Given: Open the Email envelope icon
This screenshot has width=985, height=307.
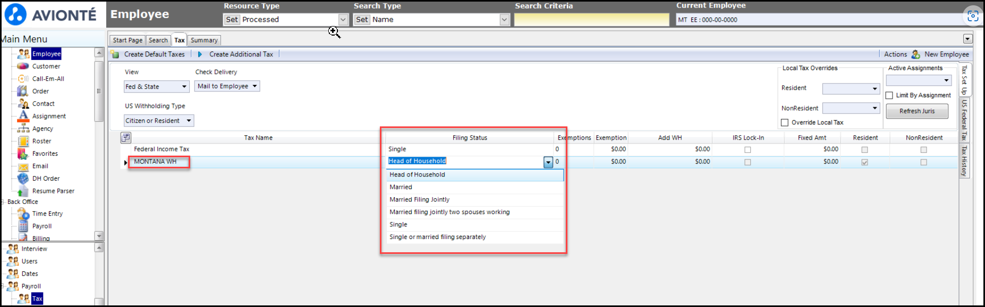Looking at the screenshot, I should point(23,166).
